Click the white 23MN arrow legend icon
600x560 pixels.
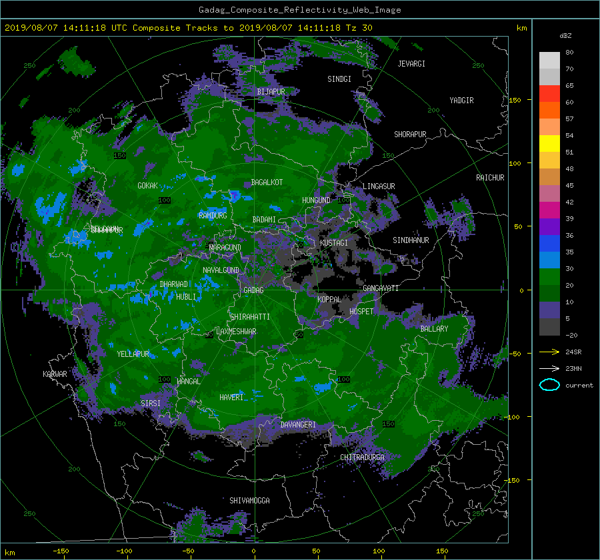[x=549, y=368]
